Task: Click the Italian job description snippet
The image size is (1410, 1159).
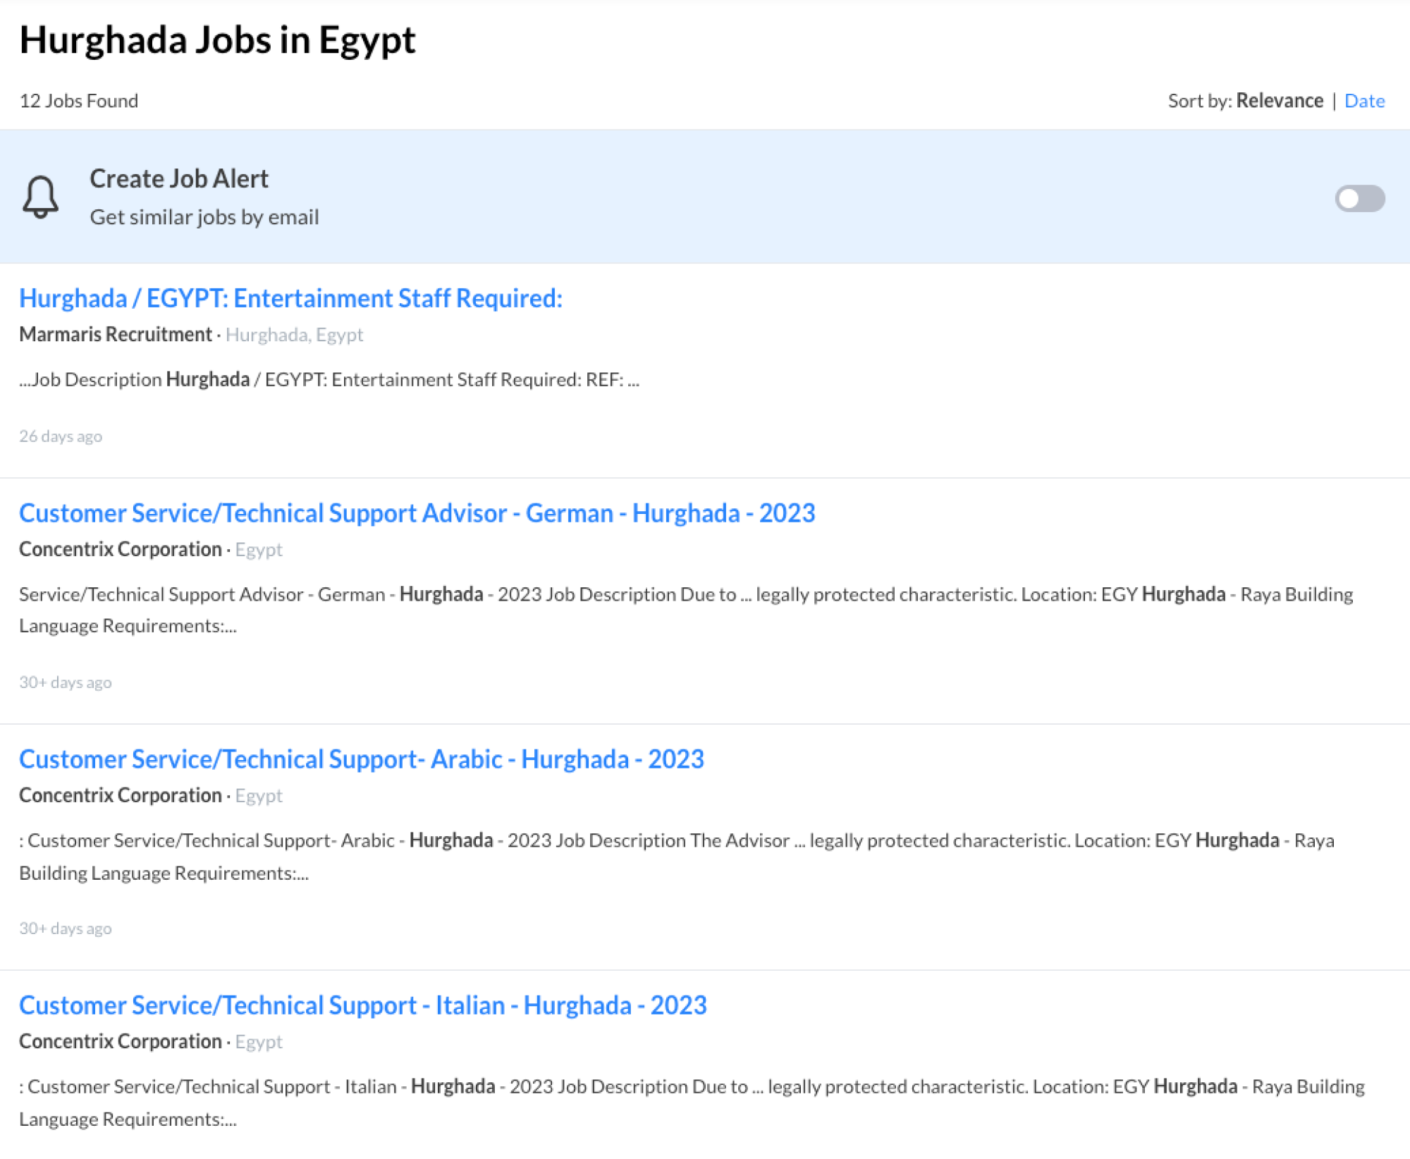Action: (x=692, y=1103)
